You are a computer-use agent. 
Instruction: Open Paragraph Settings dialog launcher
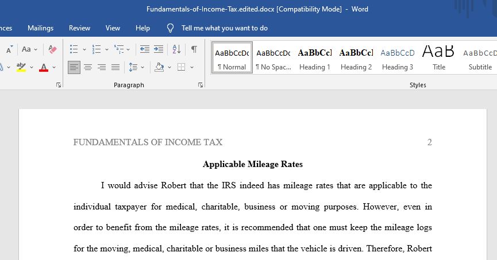click(x=201, y=85)
